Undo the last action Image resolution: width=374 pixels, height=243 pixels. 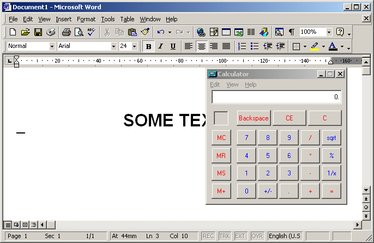click(x=161, y=32)
